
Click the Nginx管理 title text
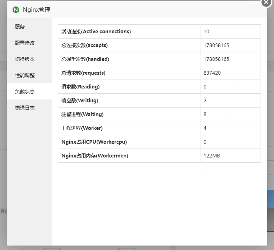(x=37, y=10)
